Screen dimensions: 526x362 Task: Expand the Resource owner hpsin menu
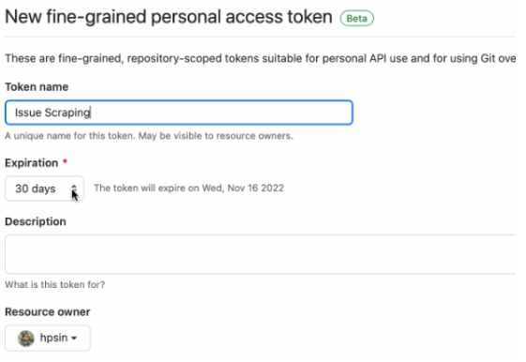pyautogui.click(x=48, y=338)
